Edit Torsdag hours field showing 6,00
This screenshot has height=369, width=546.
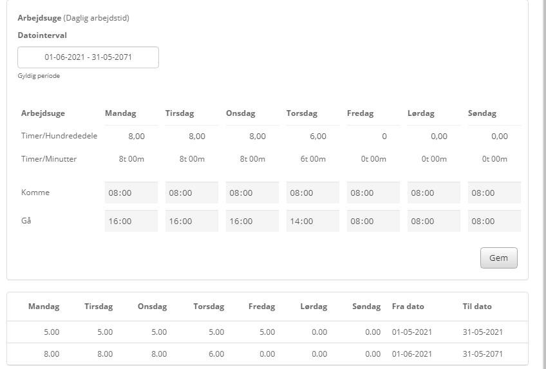pyautogui.click(x=313, y=137)
